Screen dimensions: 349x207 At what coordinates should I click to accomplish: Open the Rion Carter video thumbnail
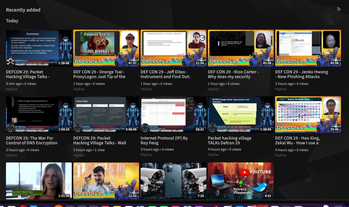[241, 48]
